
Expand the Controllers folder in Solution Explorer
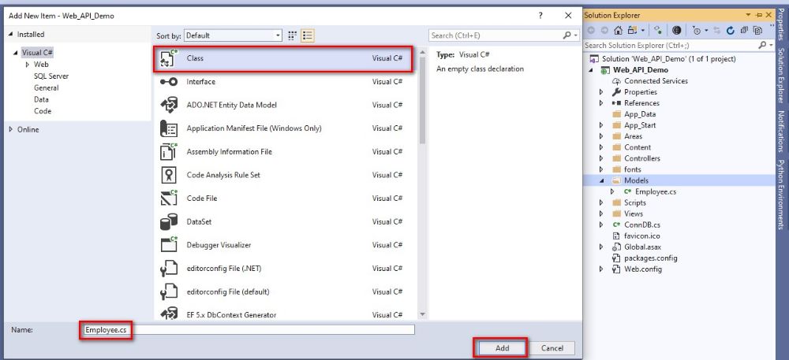pyautogui.click(x=602, y=158)
